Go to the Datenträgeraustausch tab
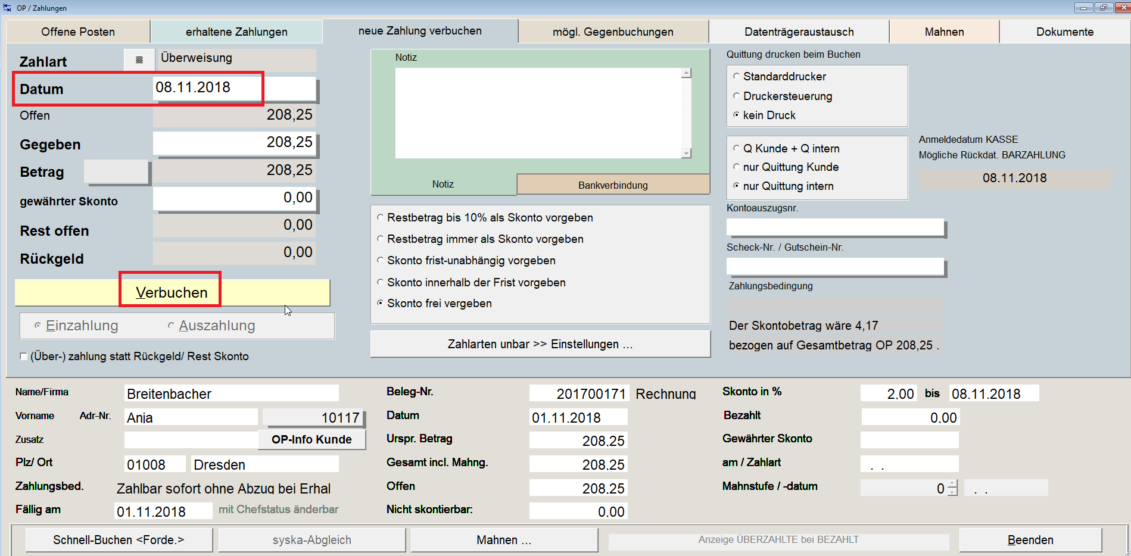1131x556 pixels. pyautogui.click(x=799, y=32)
